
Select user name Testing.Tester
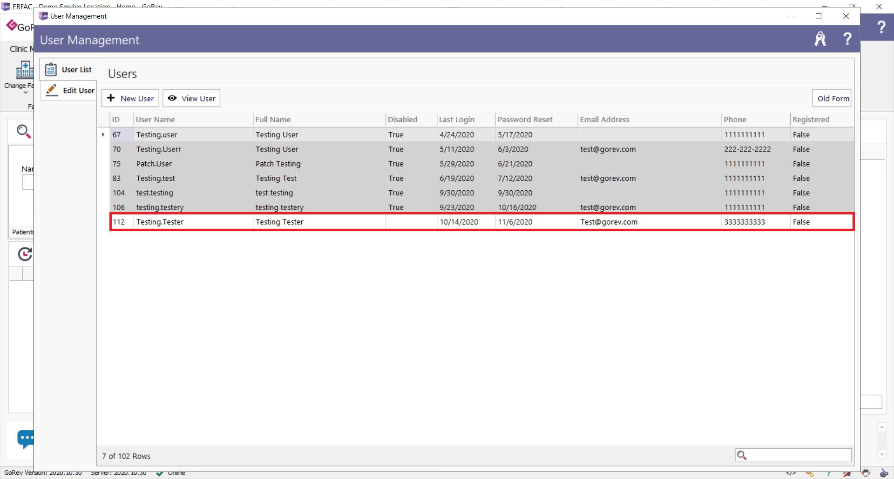pos(160,222)
